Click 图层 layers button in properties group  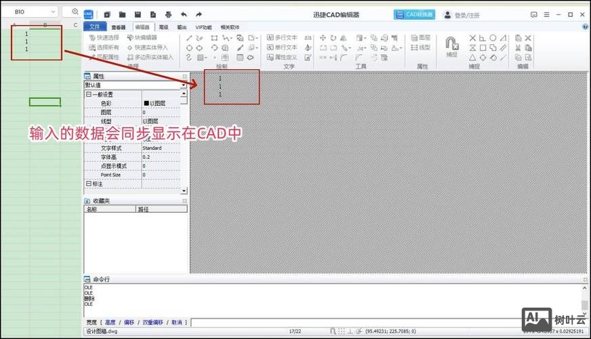tap(421, 38)
